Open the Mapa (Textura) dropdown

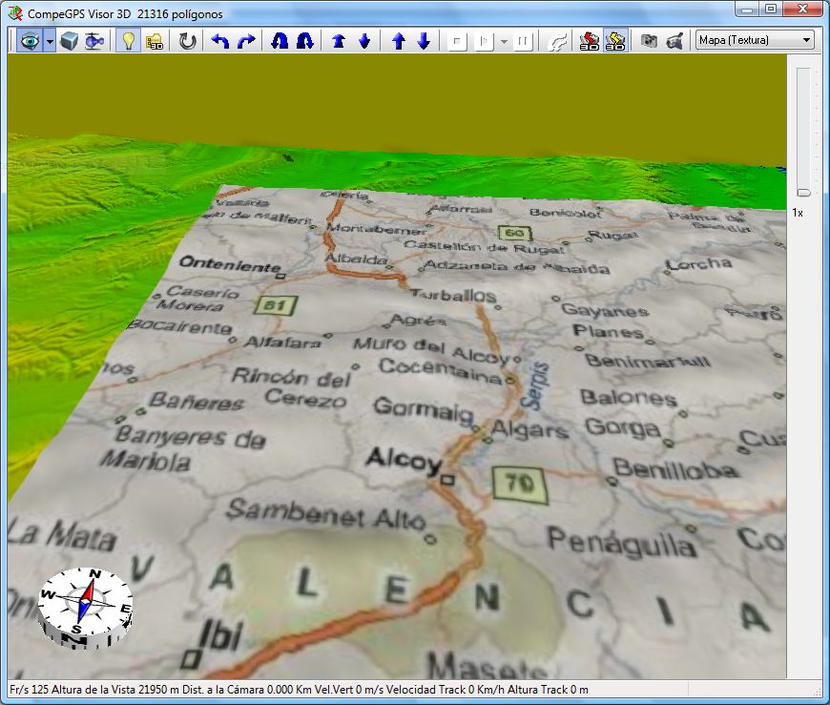754,40
